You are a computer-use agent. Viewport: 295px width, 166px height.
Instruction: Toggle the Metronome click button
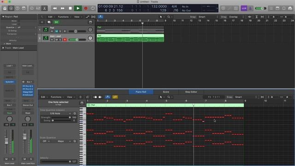[250, 8]
